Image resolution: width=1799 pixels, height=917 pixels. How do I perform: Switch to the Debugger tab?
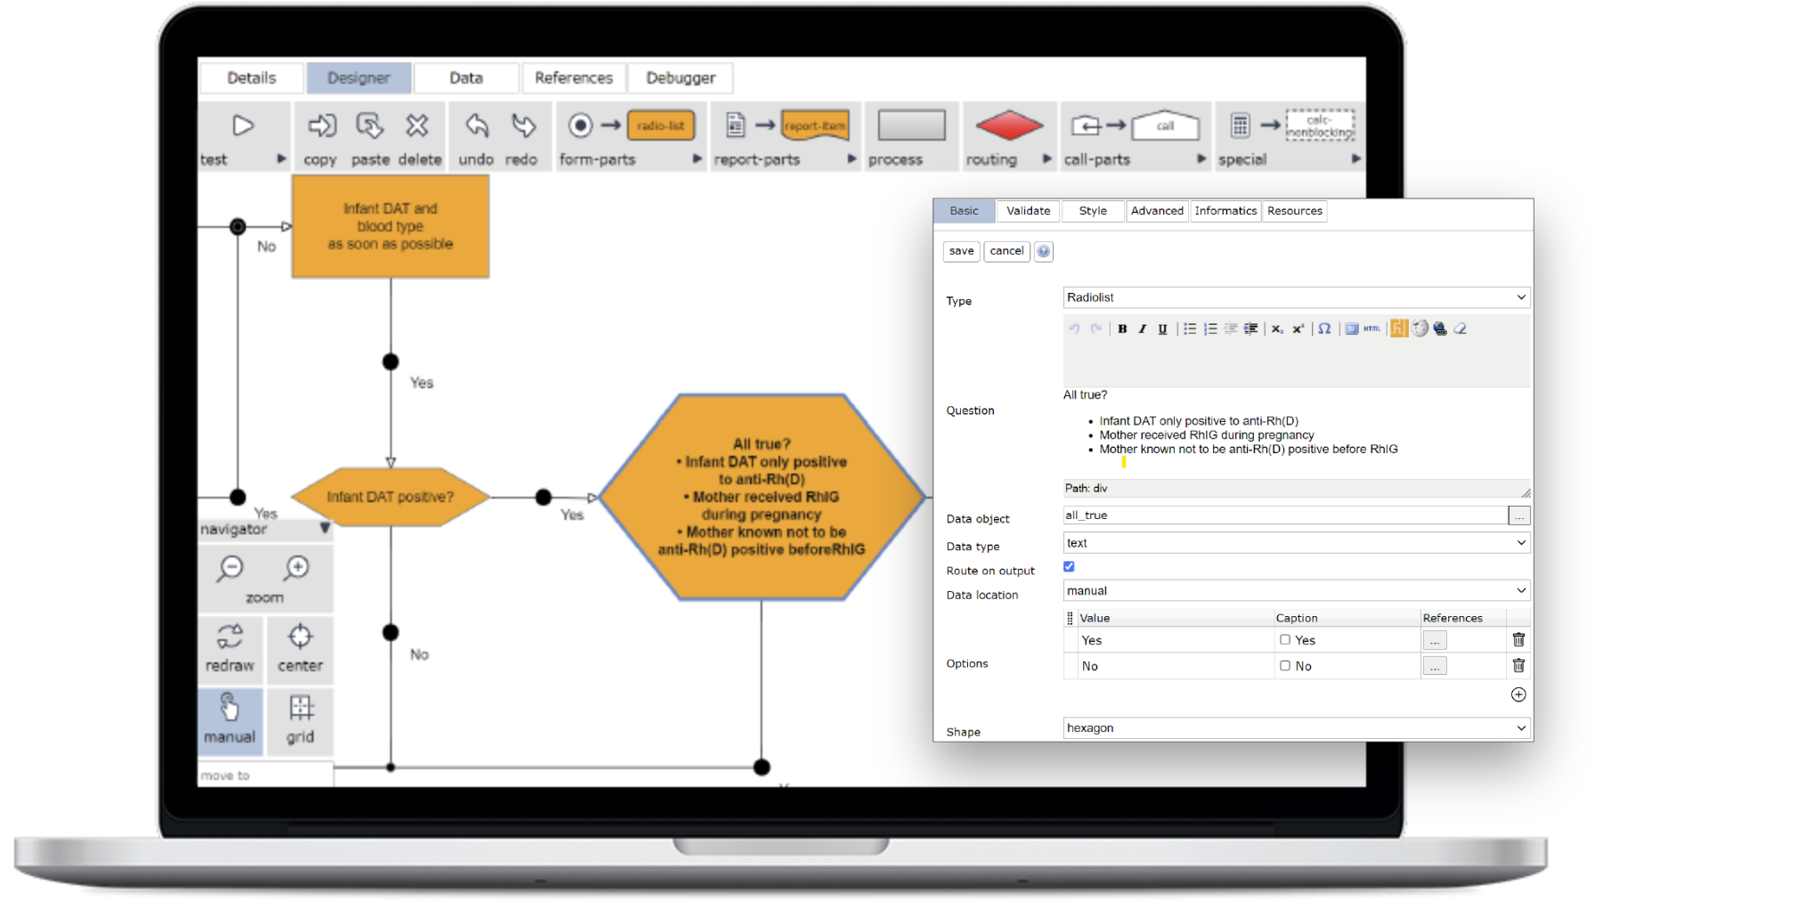point(680,78)
